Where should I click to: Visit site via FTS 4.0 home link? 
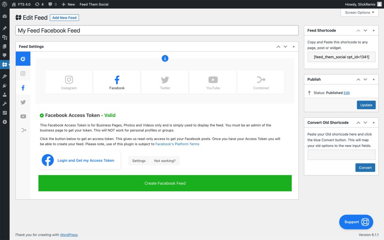21,4
